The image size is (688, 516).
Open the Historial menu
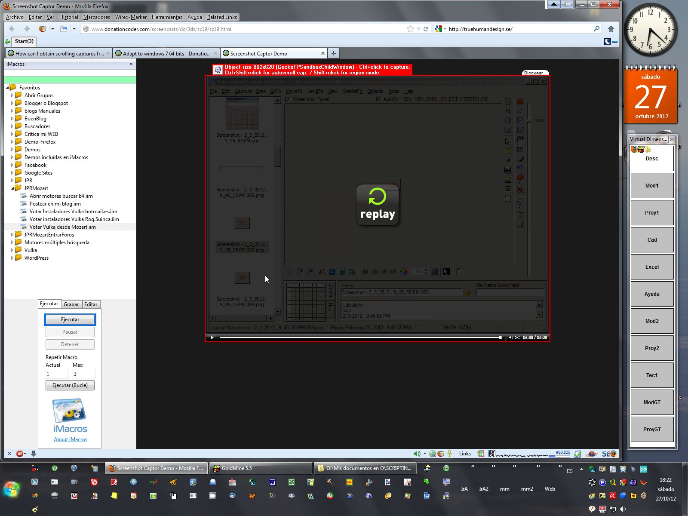click(69, 17)
